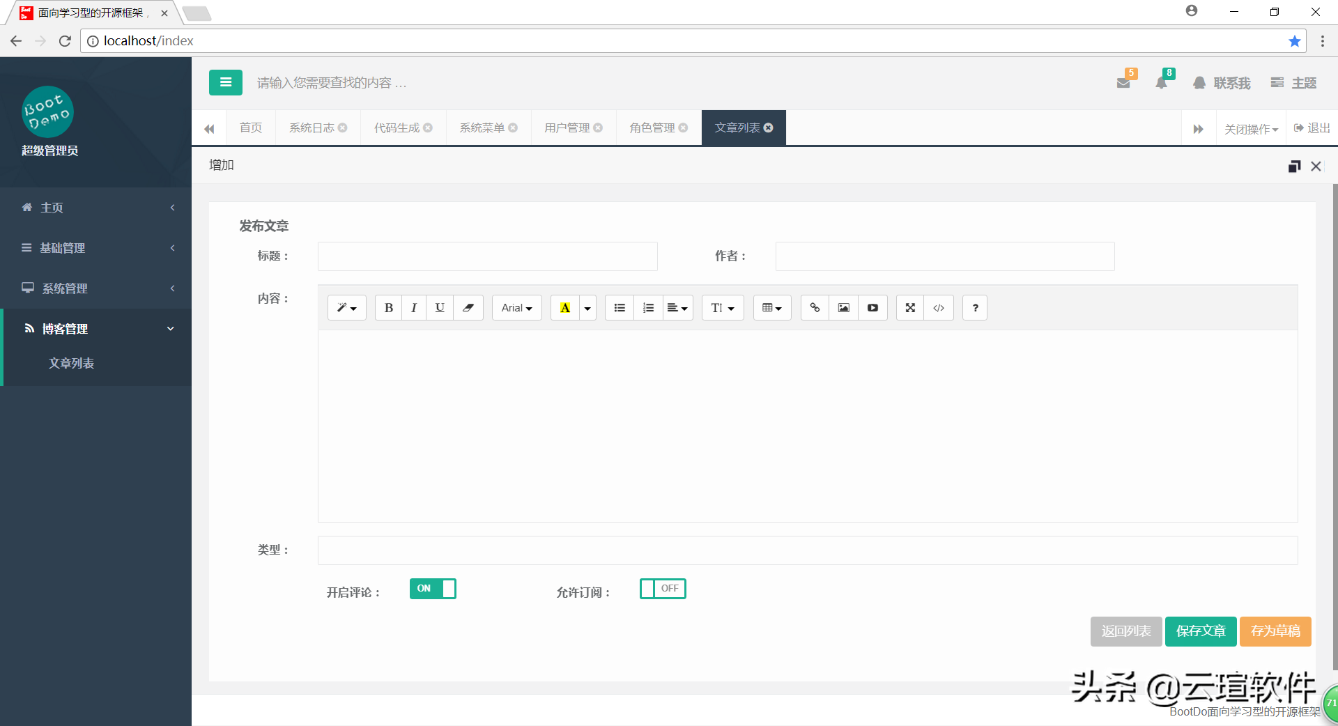The image size is (1338, 726).
Task: Open the 主题 theme settings
Action: [1293, 83]
